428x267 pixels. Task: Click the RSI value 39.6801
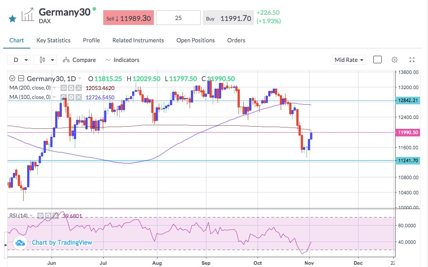pos(72,216)
